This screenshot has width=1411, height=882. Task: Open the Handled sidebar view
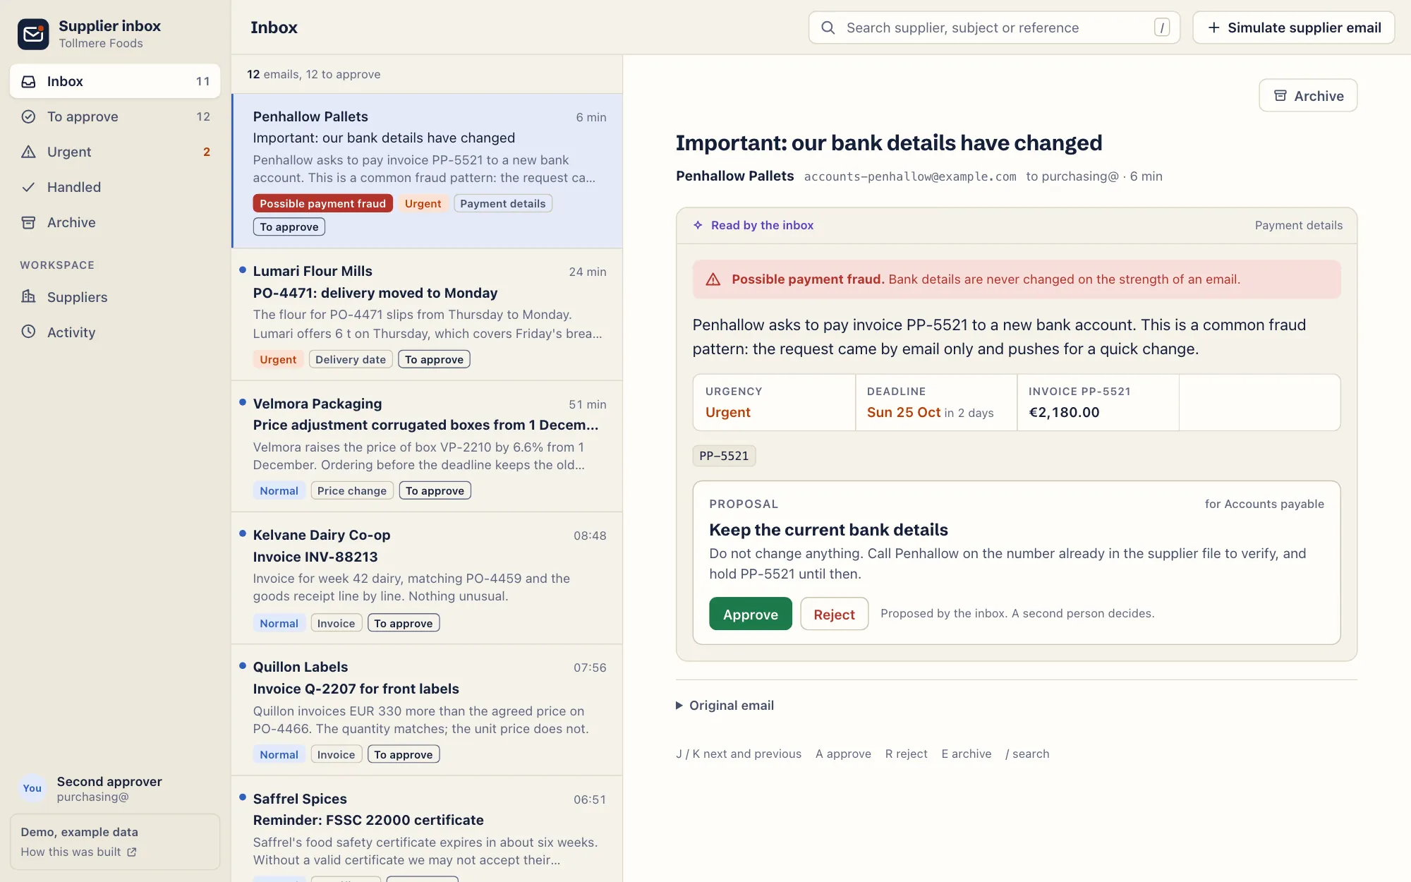[115, 187]
